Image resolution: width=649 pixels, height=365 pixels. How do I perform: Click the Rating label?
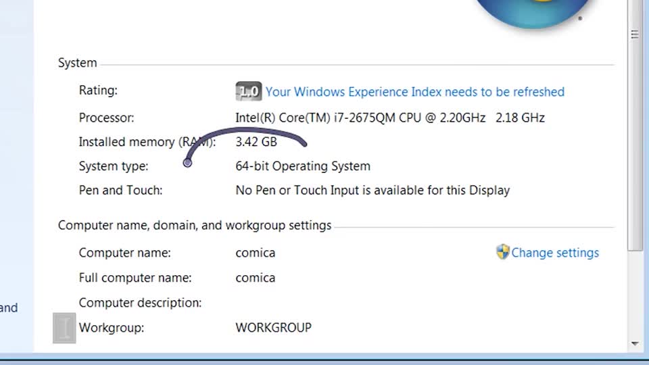(98, 91)
